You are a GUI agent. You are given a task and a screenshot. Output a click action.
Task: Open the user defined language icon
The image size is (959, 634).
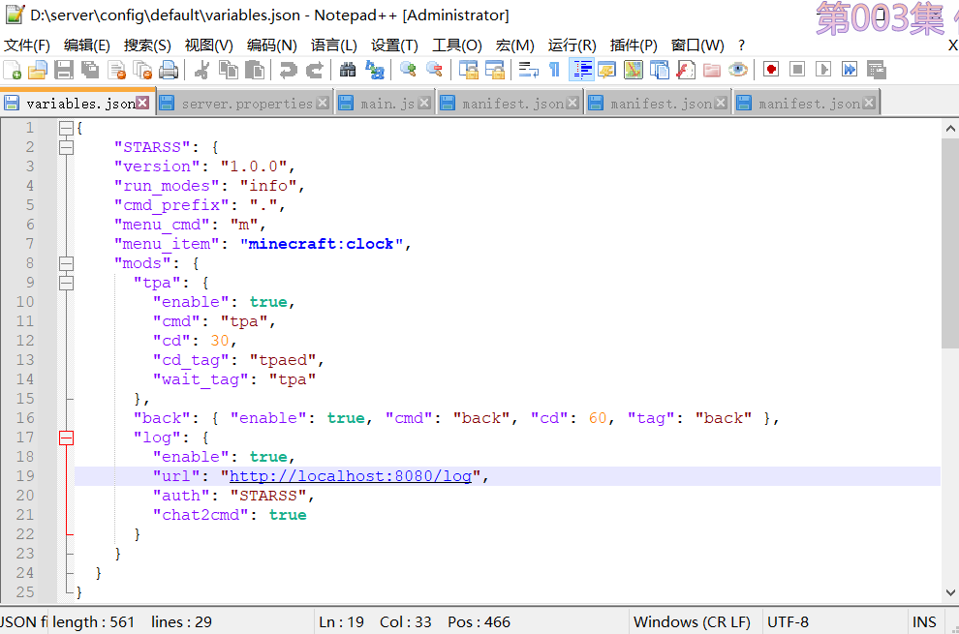606,71
